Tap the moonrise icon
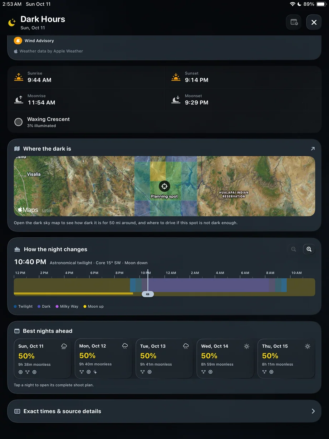329x439 pixels. click(19, 99)
